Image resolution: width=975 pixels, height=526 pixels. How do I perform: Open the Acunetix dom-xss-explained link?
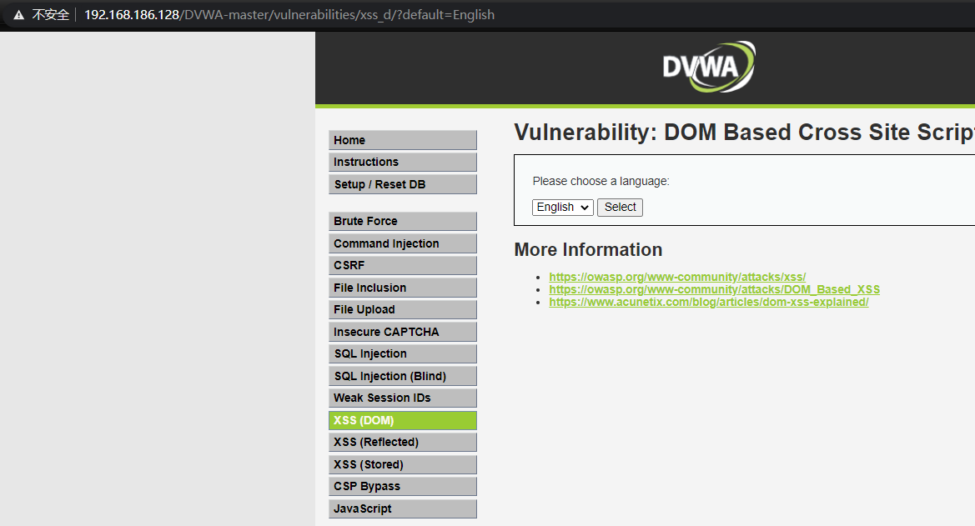(709, 302)
